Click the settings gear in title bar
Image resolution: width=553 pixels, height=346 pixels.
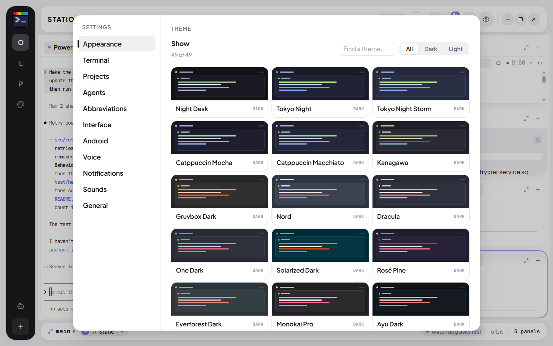coord(486,19)
